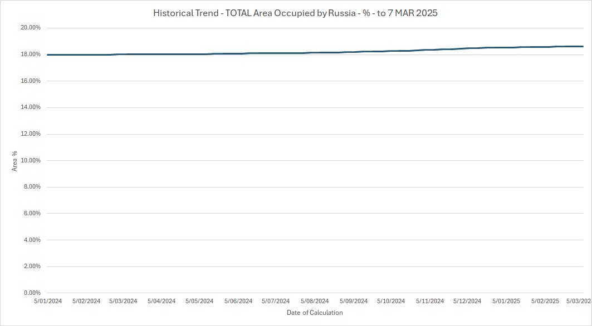Click the 5/01/2024 date label
The image size is (592, 326).
click(48, 301)
